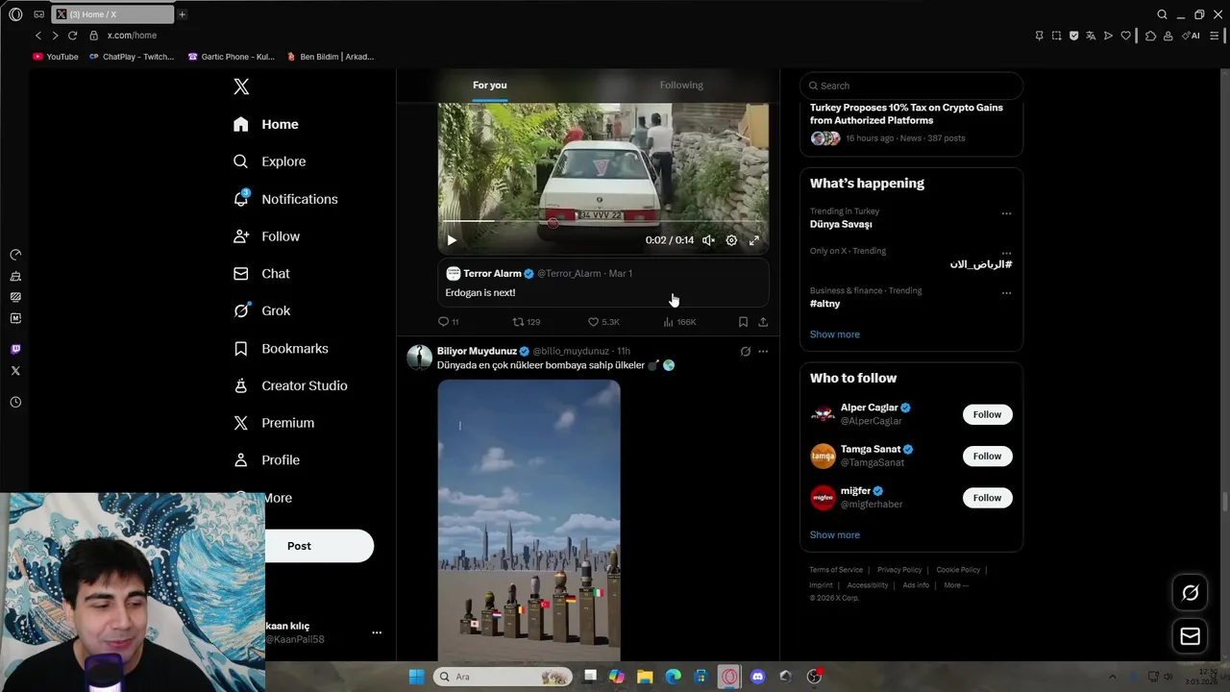Open a new browser tab
Screen dimensions: 1230x692
click(x=182, y=14)
